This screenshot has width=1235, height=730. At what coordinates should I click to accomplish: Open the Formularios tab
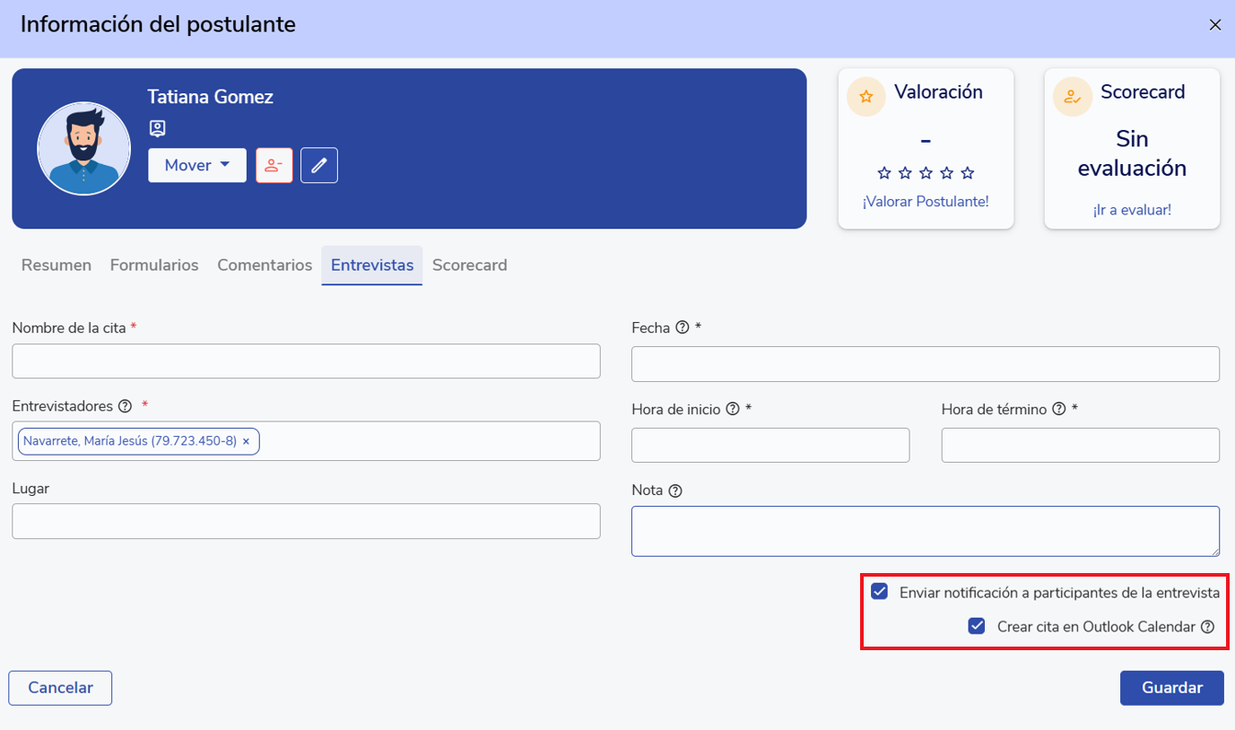point(154,265)
